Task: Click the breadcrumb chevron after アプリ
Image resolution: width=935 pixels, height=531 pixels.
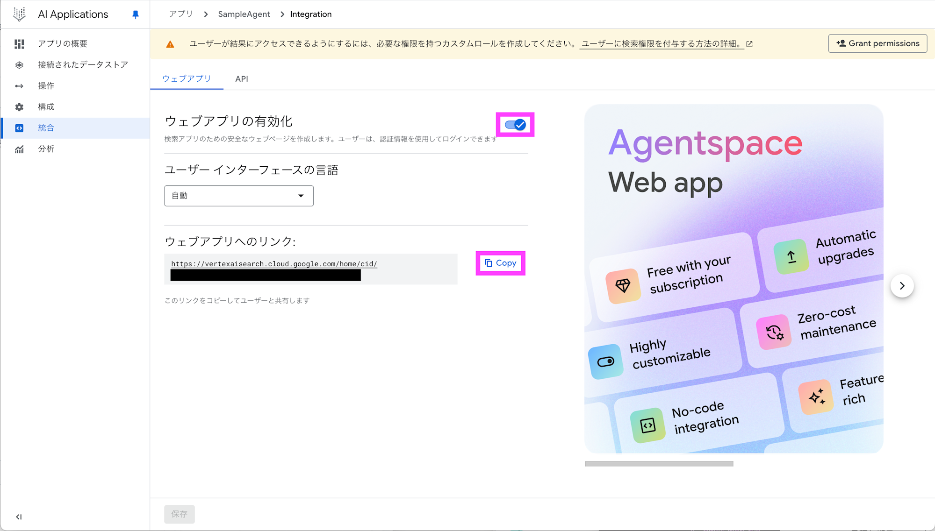Action: click(x=206, y=14)
